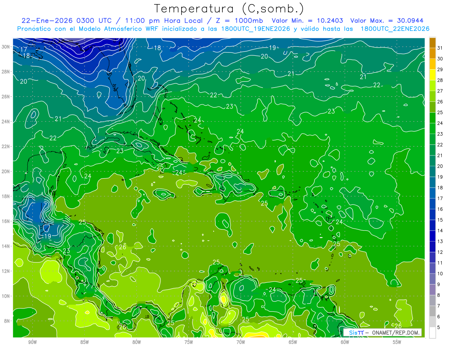This screenshot has height=347, width=450.
Task: Click the 85W longitude axis label
Action: click(84, 342)
